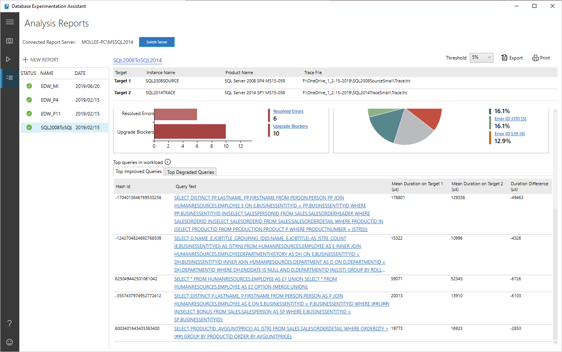Select the SQL2008ToSQL report row

[x=65, y=127]
